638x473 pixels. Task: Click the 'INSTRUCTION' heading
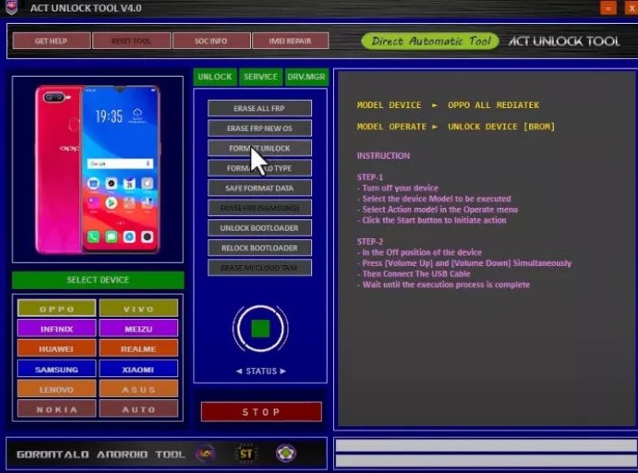(383, 156)
